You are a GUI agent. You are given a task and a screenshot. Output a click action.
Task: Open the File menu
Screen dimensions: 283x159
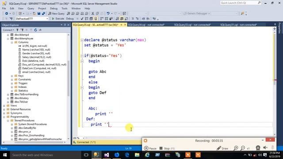(4, 8)
